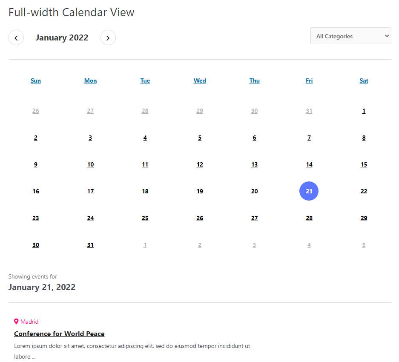This screenshot has height=362, width=399.
Task: Open the Conference for World Peace event
Action: (59, 333)
